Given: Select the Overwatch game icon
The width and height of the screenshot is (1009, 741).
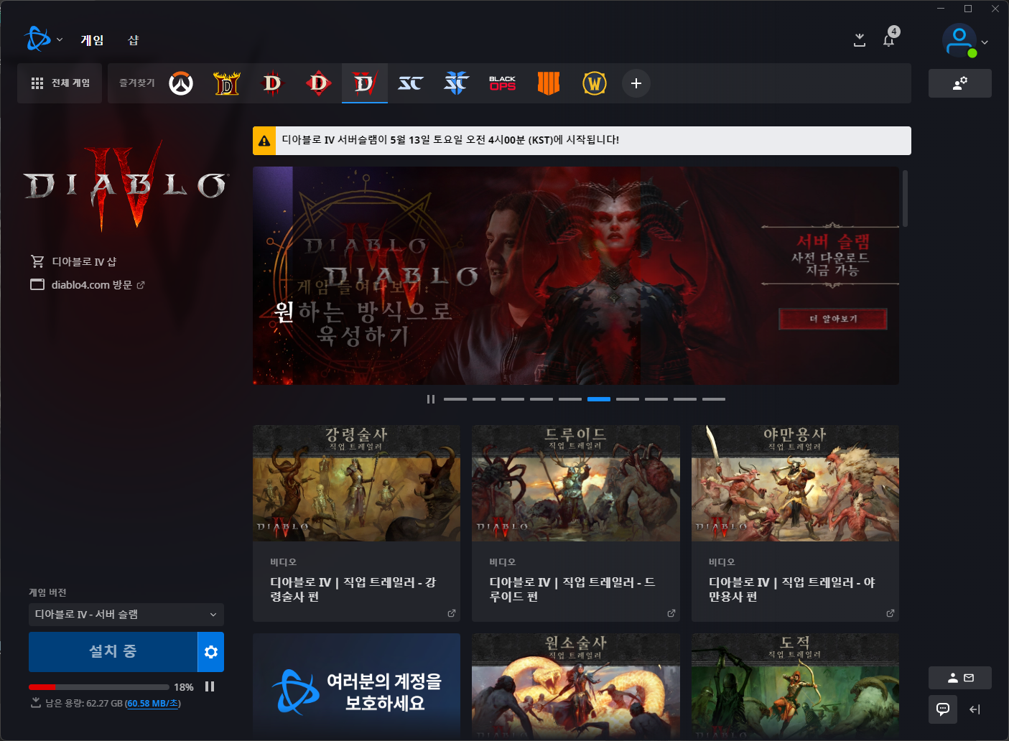Looking at the screenshot, I should coord(181,83).
